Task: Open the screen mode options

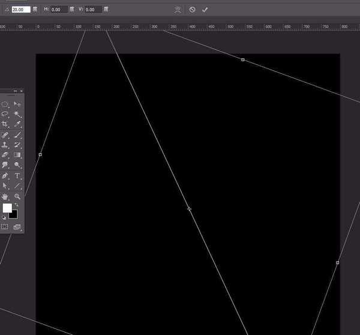Action: pyautogui.click(x=17, y=227)
